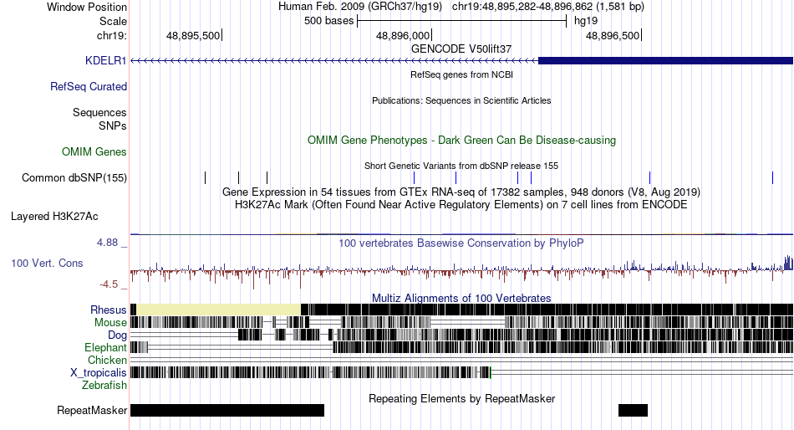Click the green tick ending X_tropicalis alignment
The image size is (794, 430).
pos(491,373)
